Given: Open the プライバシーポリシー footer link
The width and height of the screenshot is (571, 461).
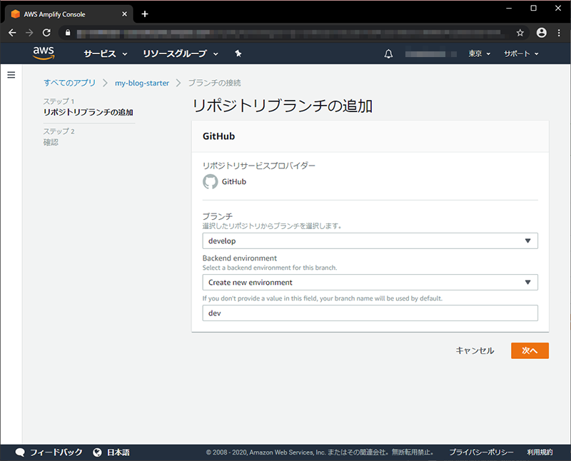Looking at the screenshot, I should tap(481, 452).
